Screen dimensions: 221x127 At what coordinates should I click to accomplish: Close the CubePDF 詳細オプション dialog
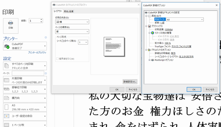[217, 5]
